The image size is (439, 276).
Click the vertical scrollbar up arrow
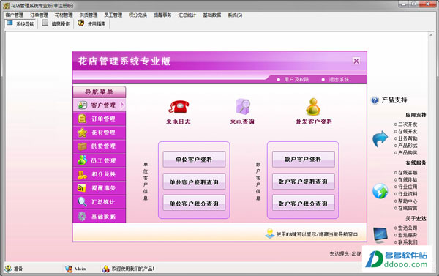(431, 35)
